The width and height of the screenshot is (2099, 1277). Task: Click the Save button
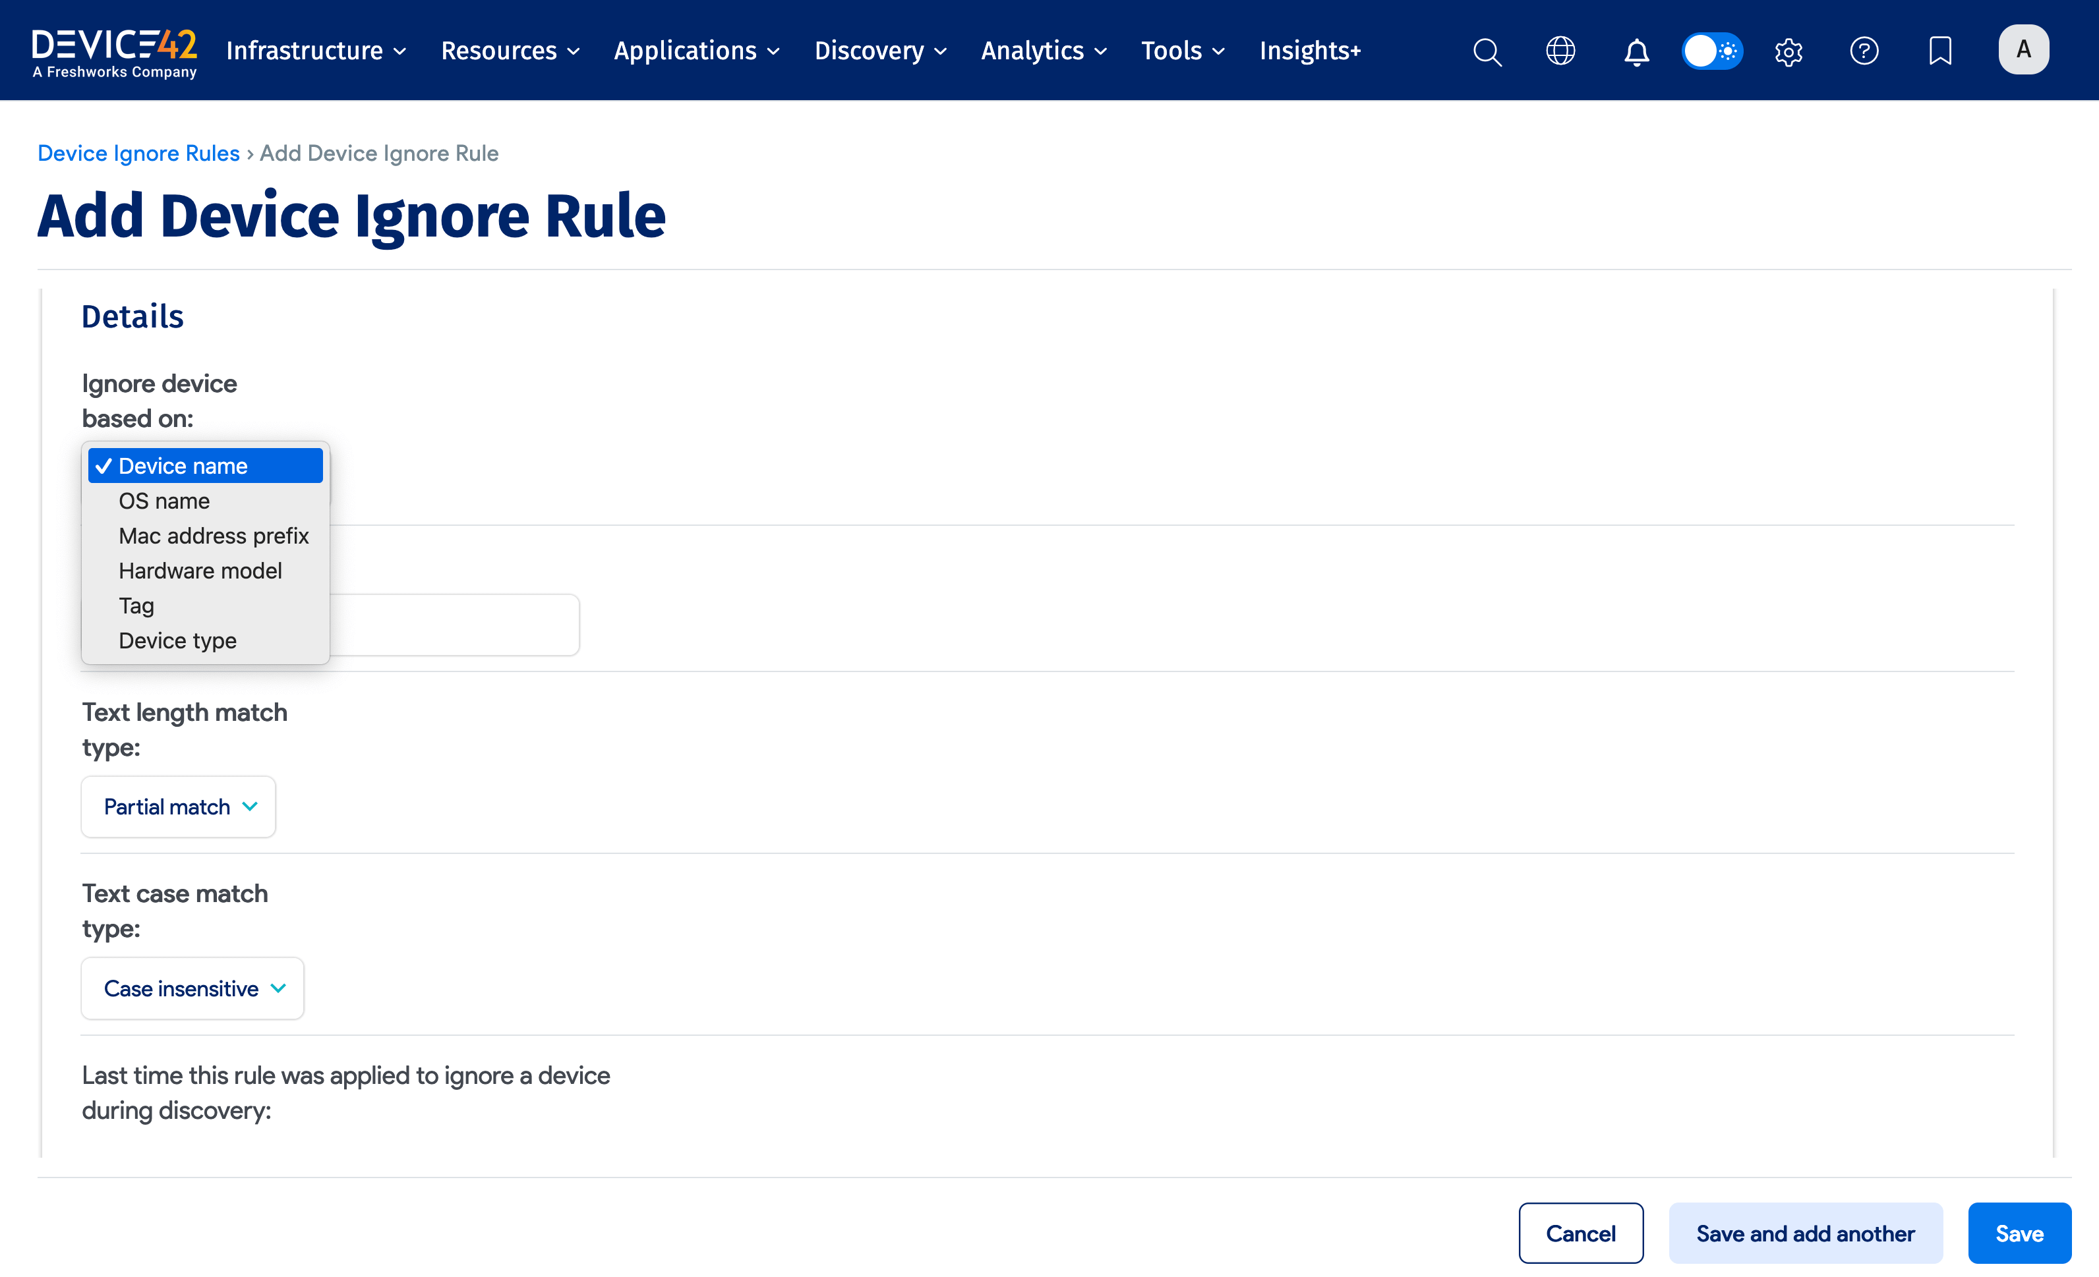(x=2019, y=1233)
